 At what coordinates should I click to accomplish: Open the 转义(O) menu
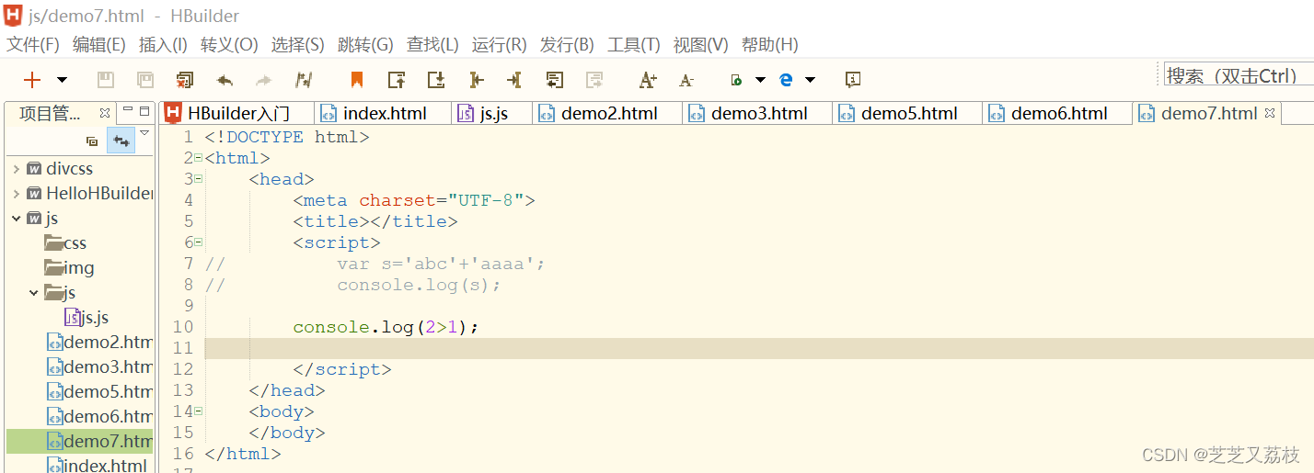pos(229,44)
